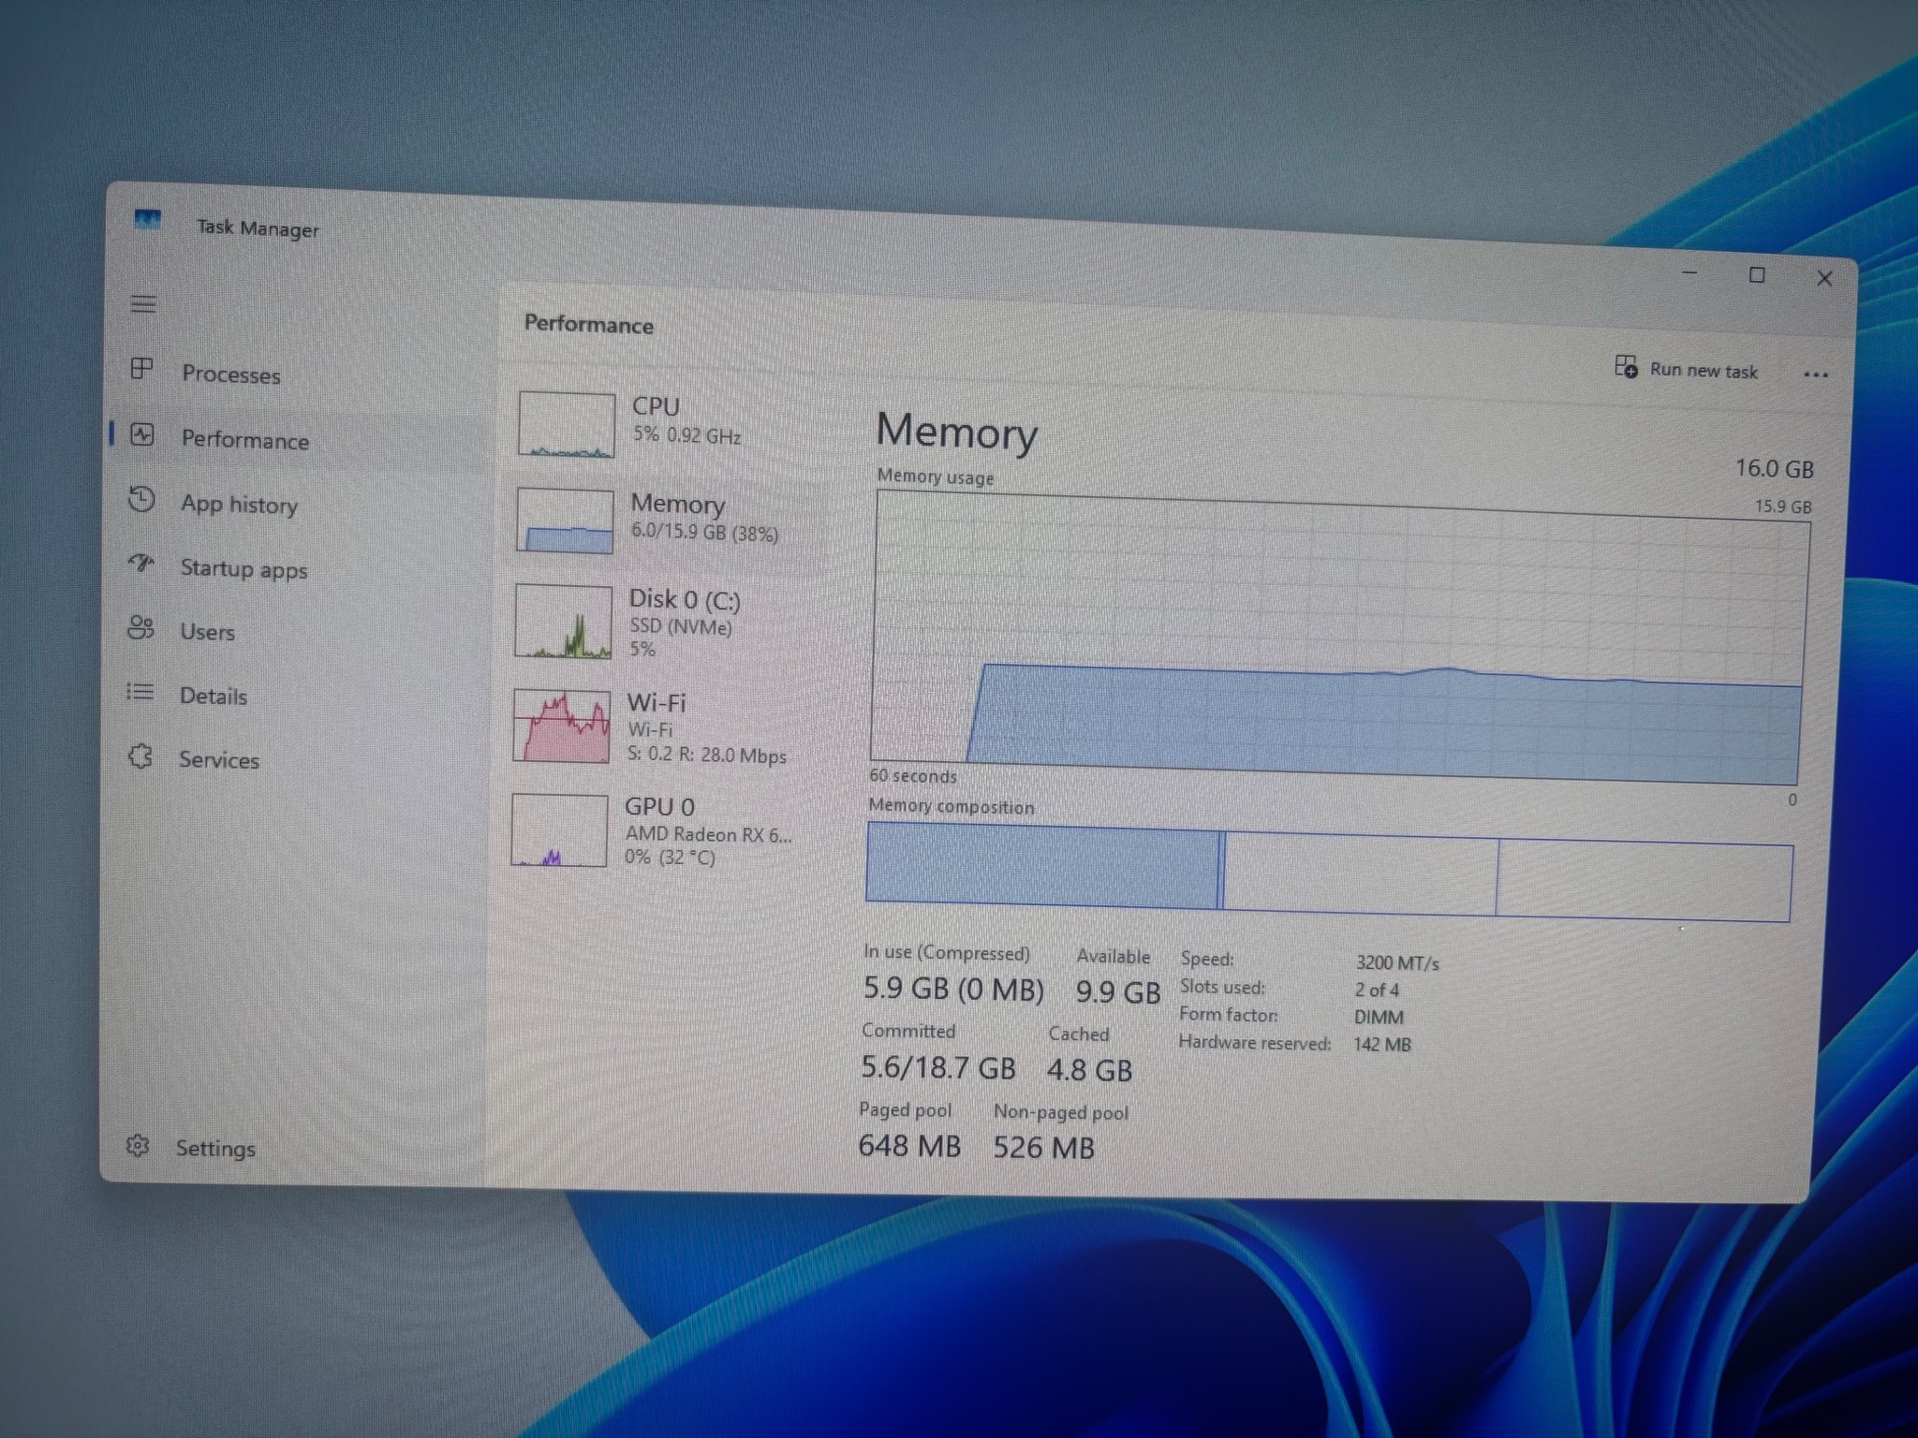The image size is (1918, 1438).
Task: Open the Settings gear icon
Action: coord(138,1145)
